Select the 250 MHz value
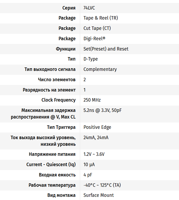This screenshot has width=179, height=200. pos(92,100)
